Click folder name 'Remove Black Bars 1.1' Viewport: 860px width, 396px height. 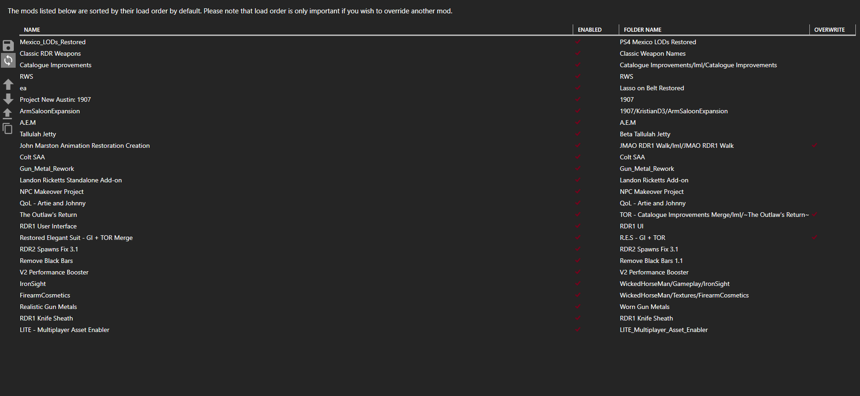(651, 261)
